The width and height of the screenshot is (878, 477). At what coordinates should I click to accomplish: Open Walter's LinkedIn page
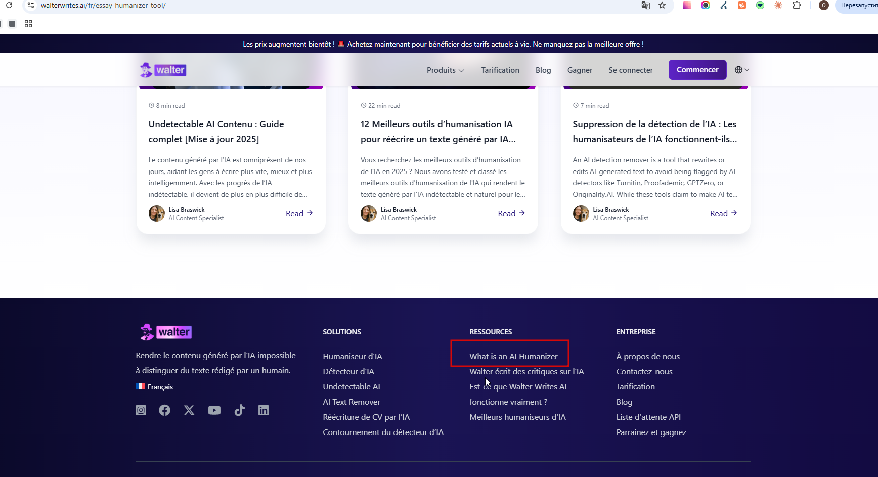(264, 410)
